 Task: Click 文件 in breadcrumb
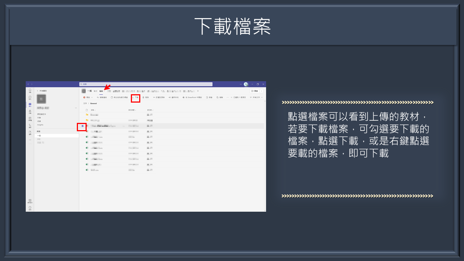click(85, 103)
